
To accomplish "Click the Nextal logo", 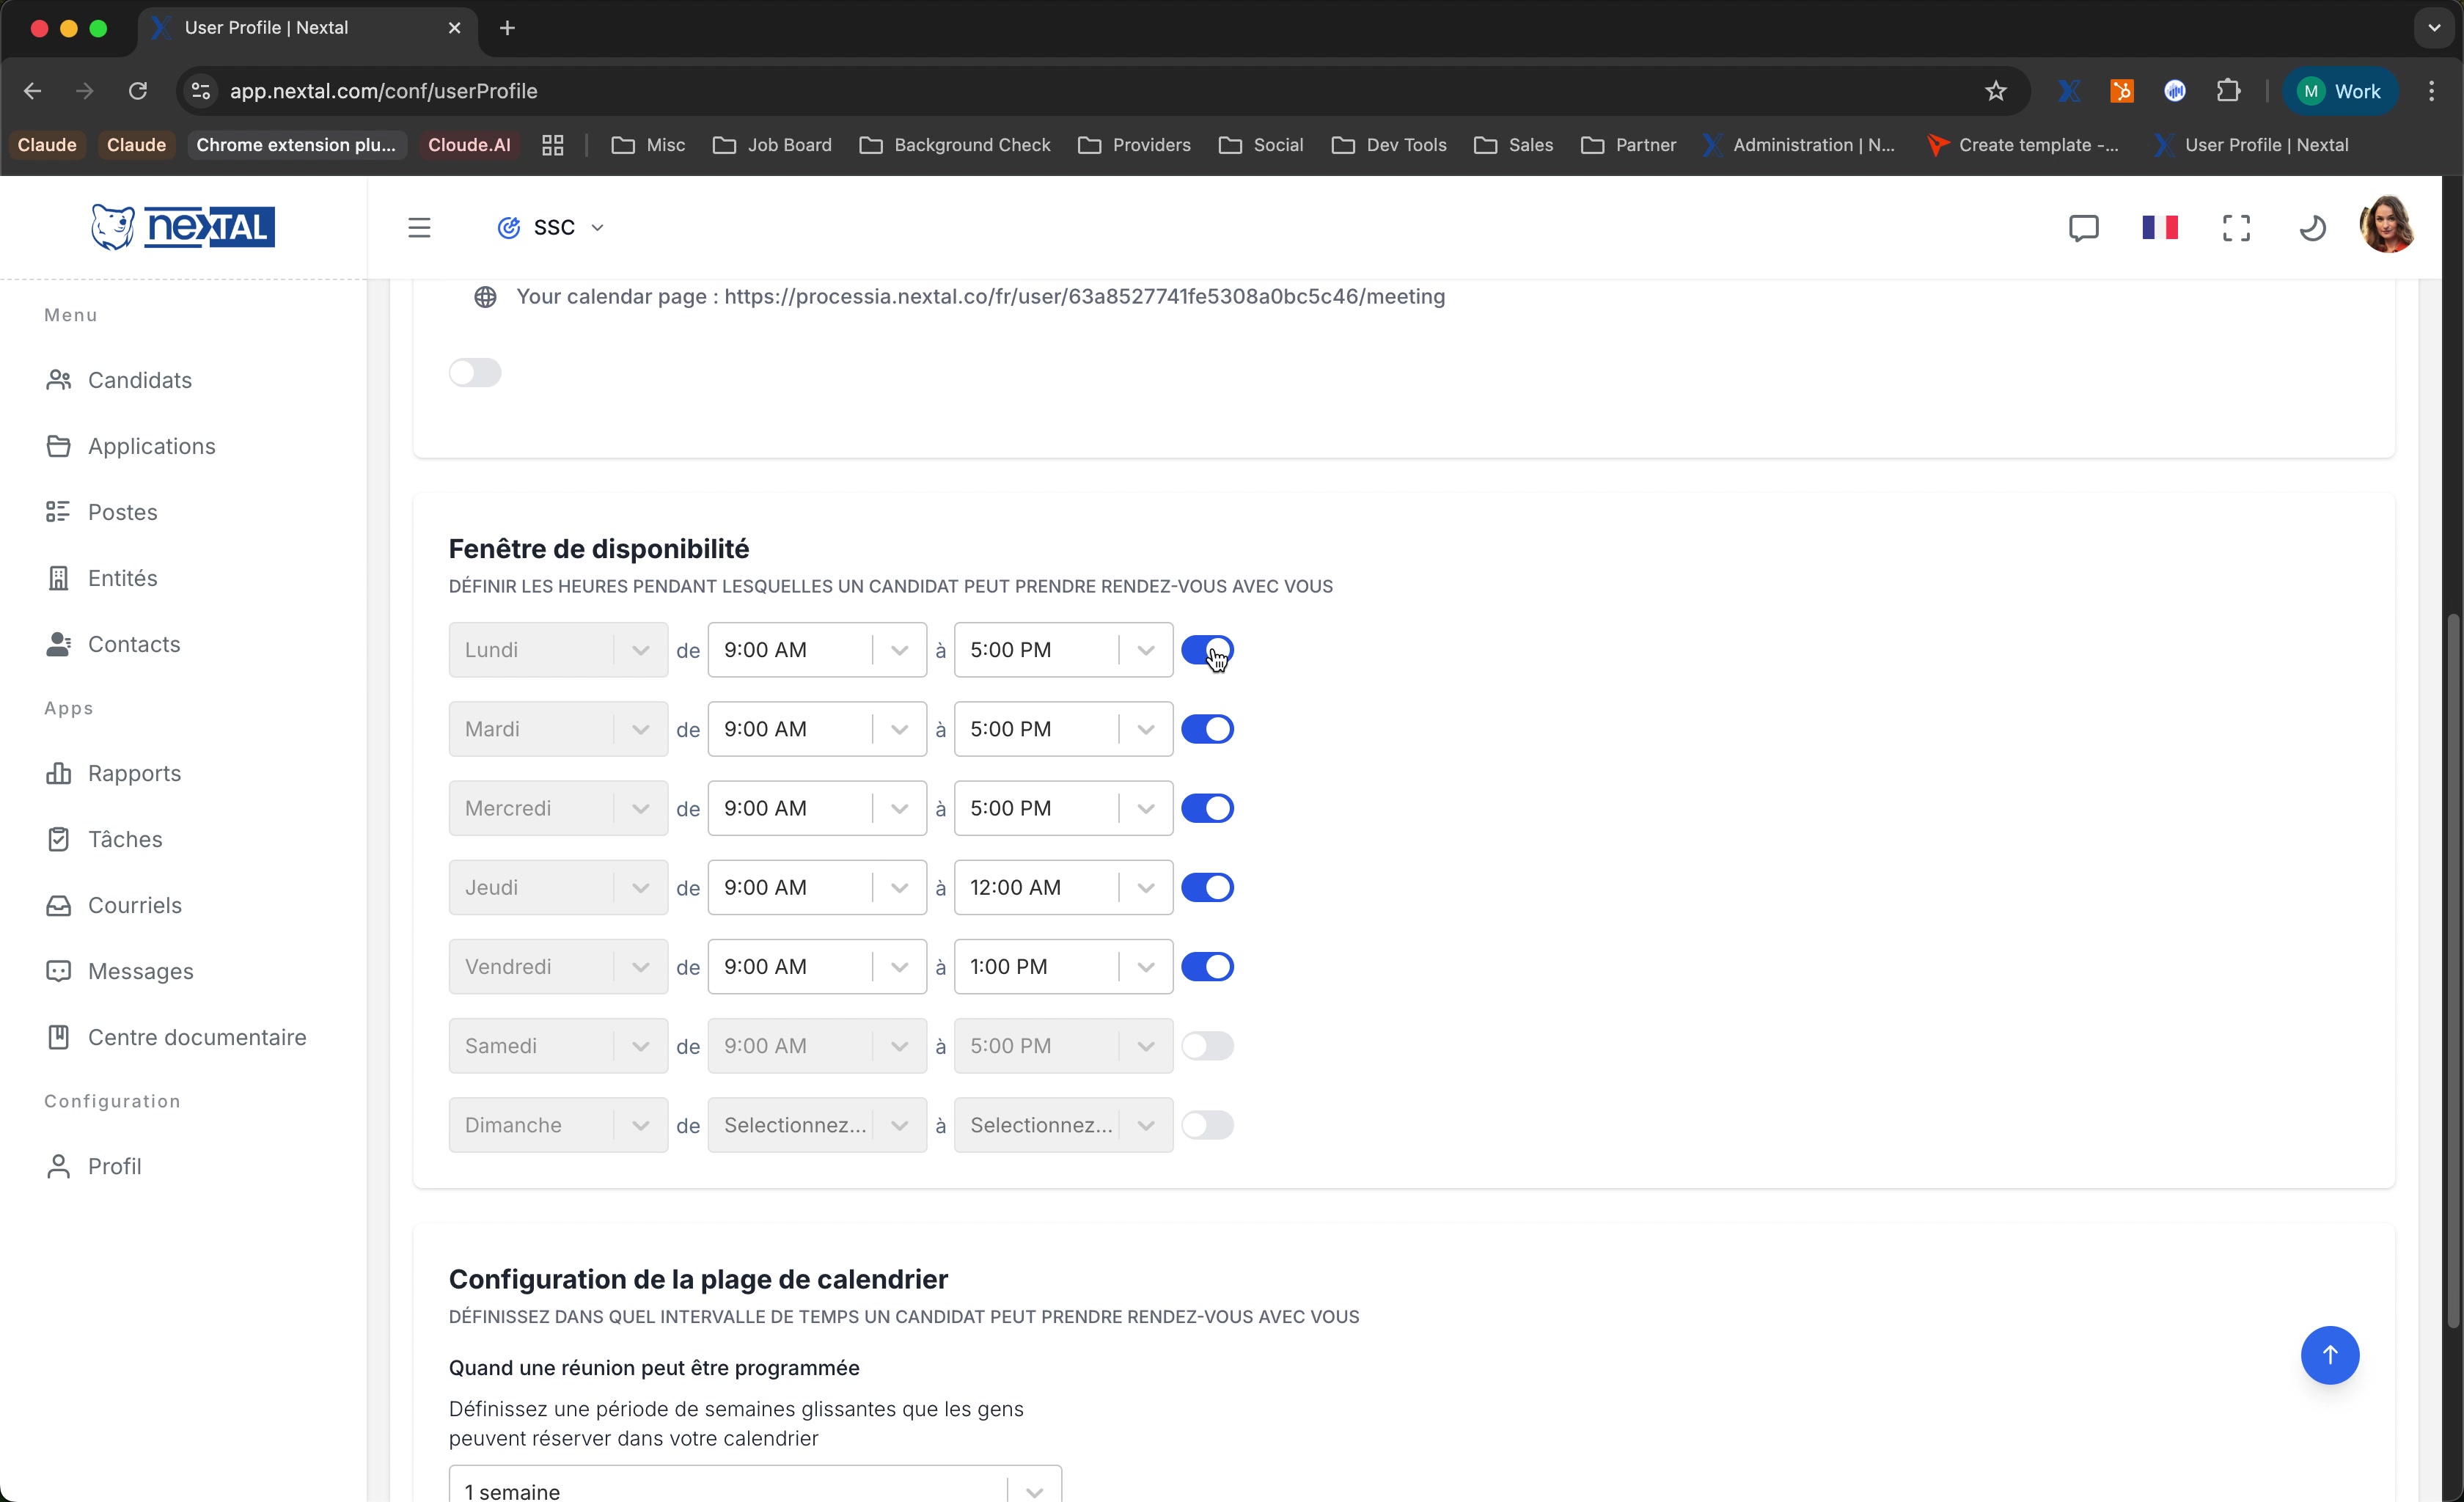I will click(183, 227).
